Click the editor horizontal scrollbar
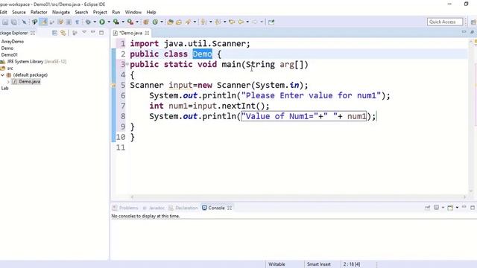The height and width of the screenshot is (268, 477). (x=298, y=197)
